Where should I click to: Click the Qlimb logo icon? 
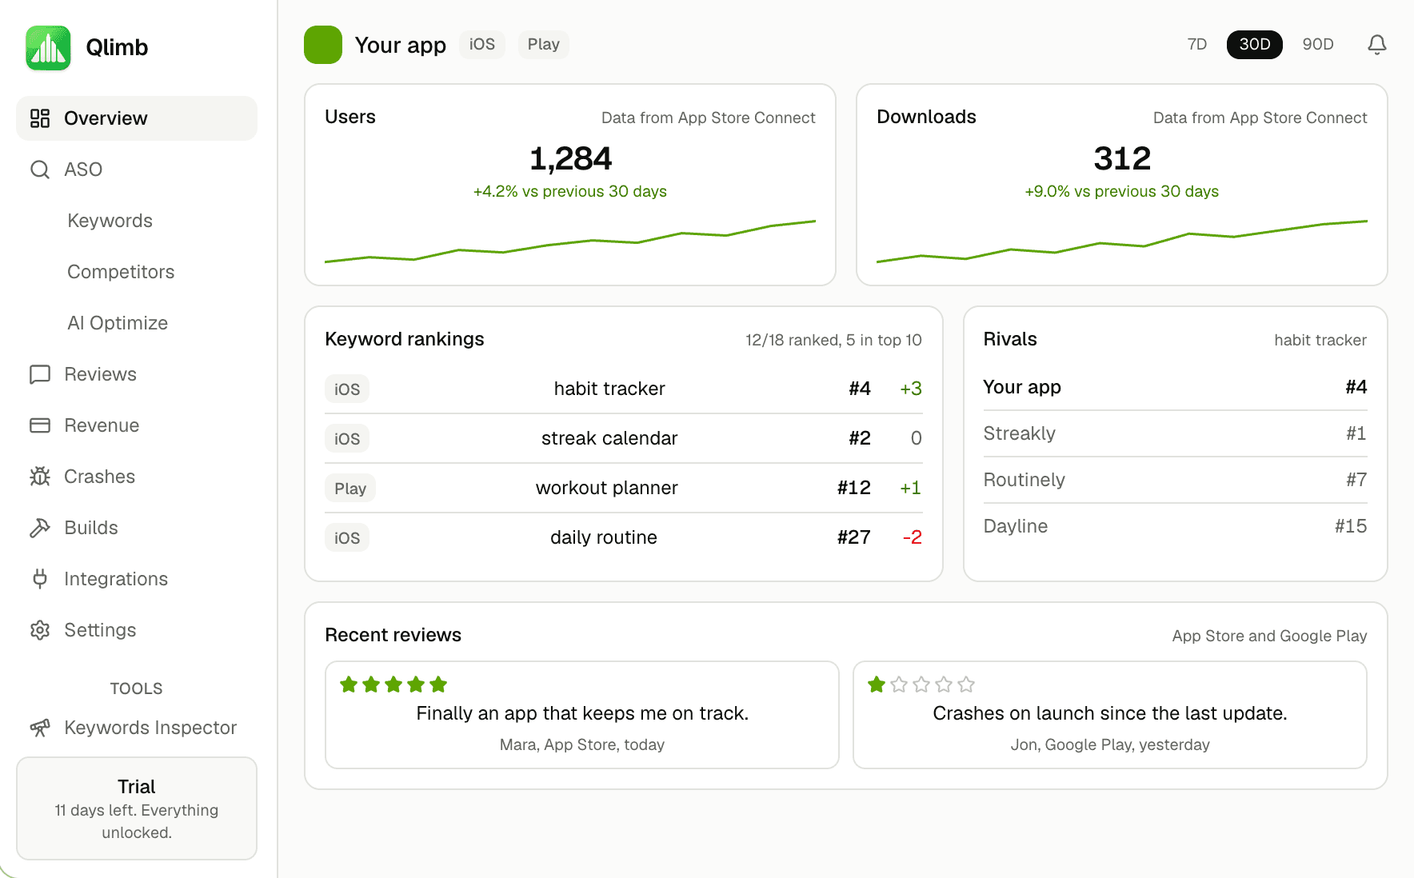[x=48, y=47]
